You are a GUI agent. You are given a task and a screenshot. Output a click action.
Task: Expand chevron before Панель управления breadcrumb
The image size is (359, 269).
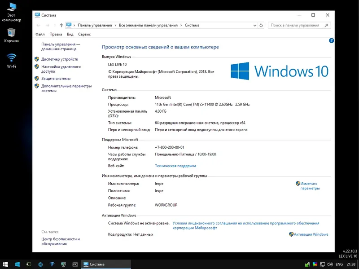pos(74,25)
